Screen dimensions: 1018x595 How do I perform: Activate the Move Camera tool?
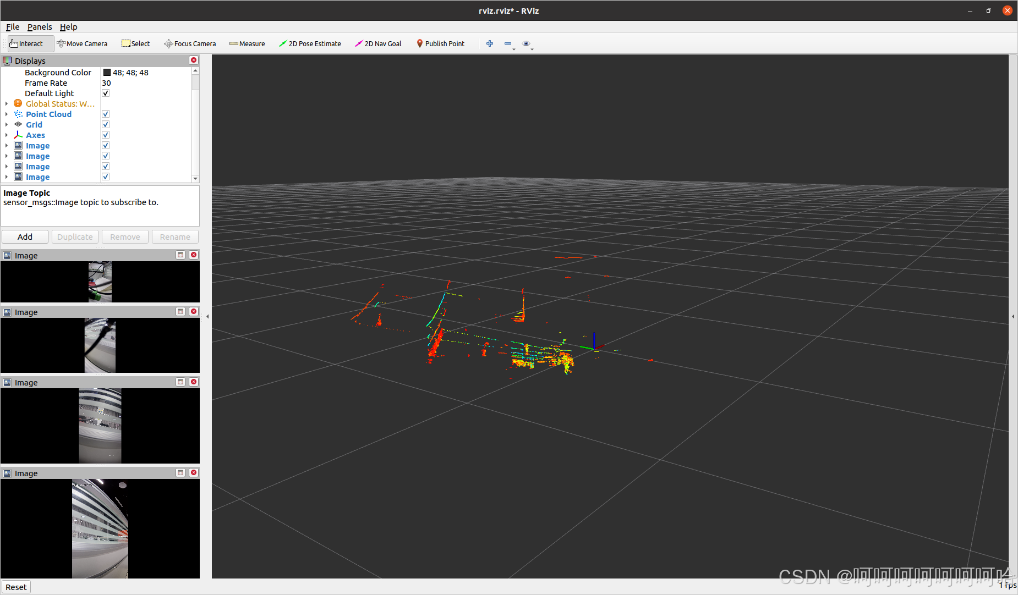pos(82,43)
